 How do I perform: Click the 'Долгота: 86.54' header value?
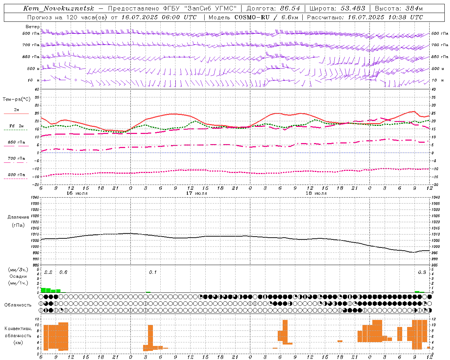(x=274, y=8)
